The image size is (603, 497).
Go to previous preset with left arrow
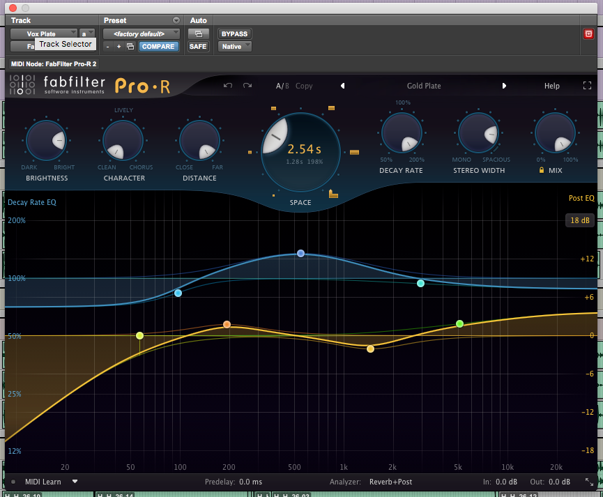pyautogui.click(x=343, y=86)
